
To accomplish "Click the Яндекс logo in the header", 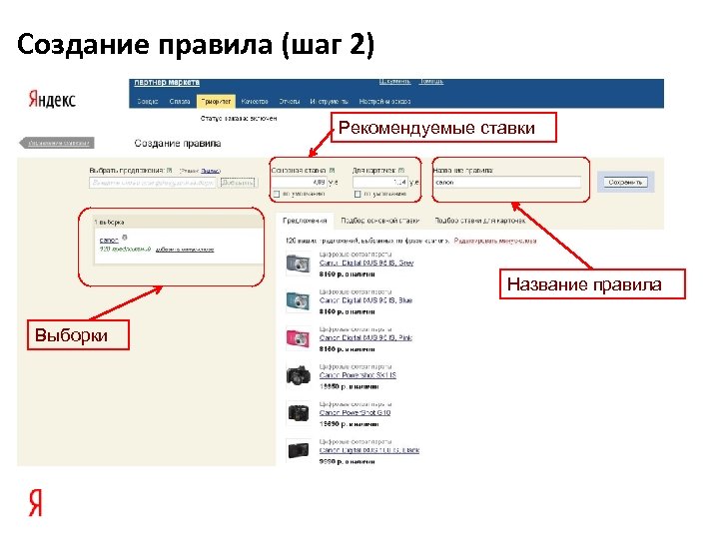I will [x=52, y=99].
